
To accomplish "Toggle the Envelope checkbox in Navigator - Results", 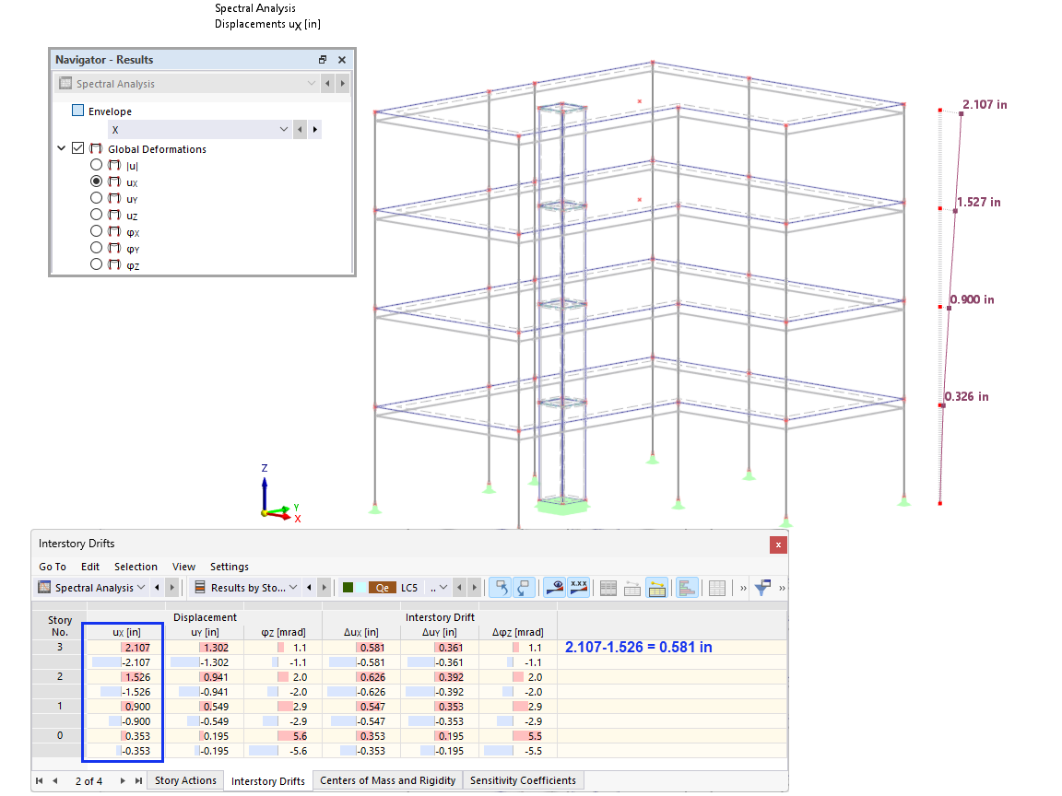I will pyautogui.click(x=77, y=110).
